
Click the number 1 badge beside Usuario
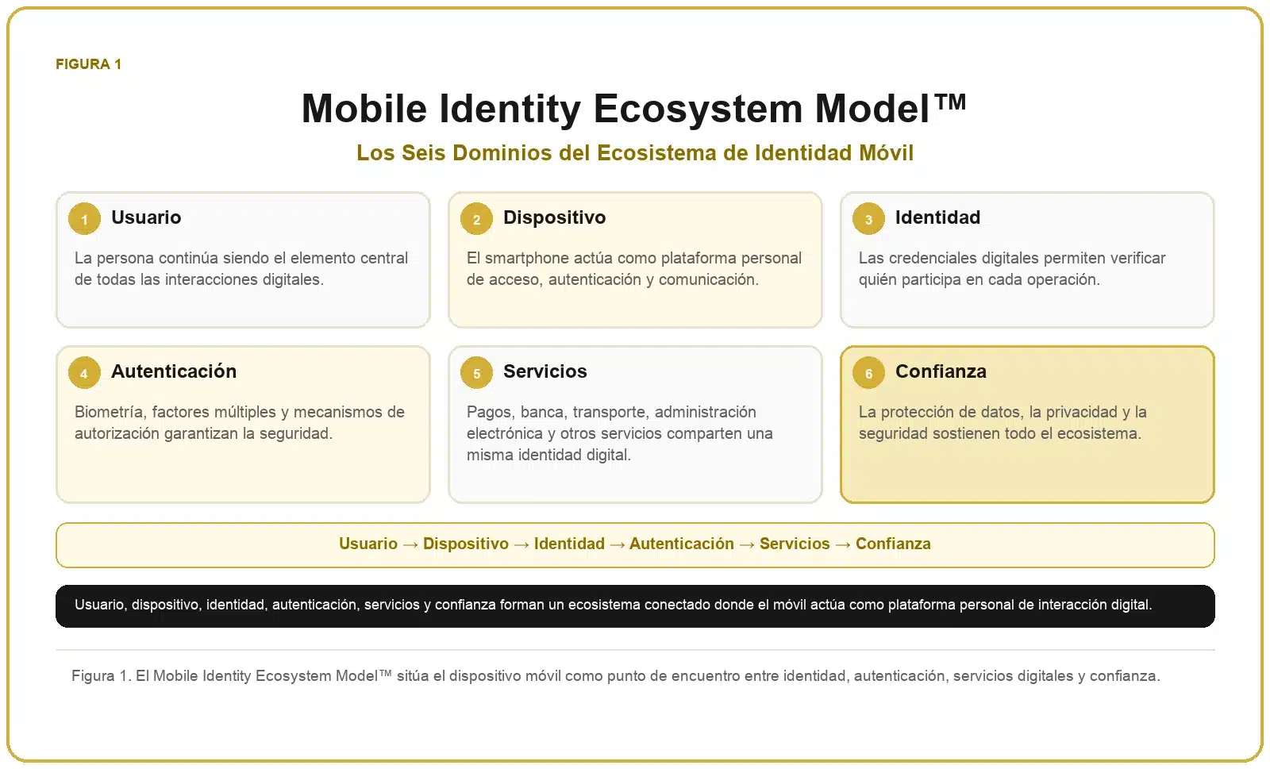[x=84, y=219]
